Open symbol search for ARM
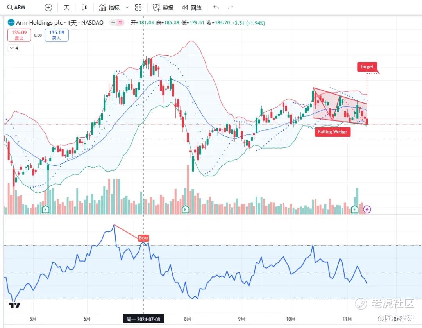 click(16, 7)
